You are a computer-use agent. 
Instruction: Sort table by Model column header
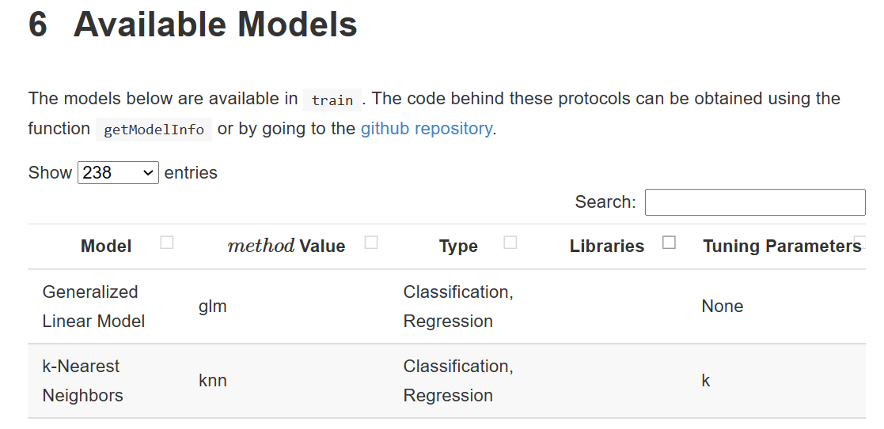point(106,246)
